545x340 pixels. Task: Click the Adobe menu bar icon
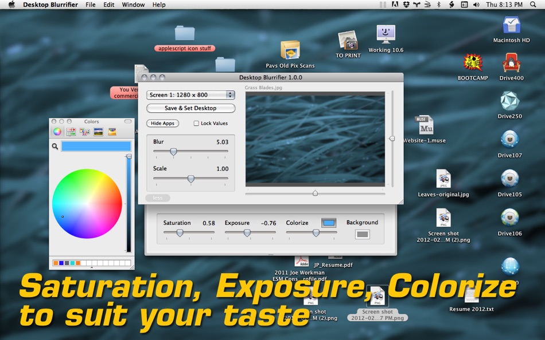[395, 5]
